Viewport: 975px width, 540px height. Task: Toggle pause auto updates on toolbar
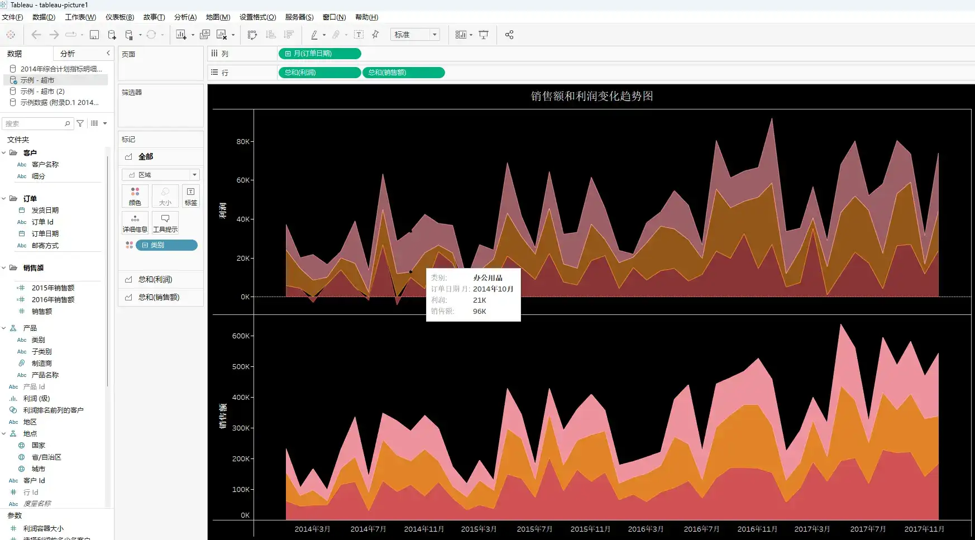click(x=128, y=35)
